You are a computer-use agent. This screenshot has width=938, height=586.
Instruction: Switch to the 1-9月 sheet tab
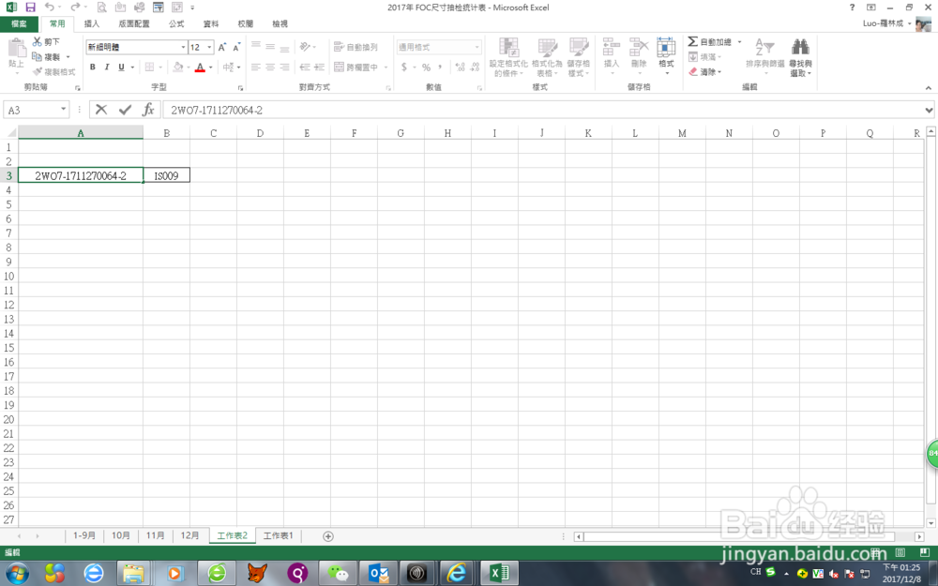coord(84,535)
